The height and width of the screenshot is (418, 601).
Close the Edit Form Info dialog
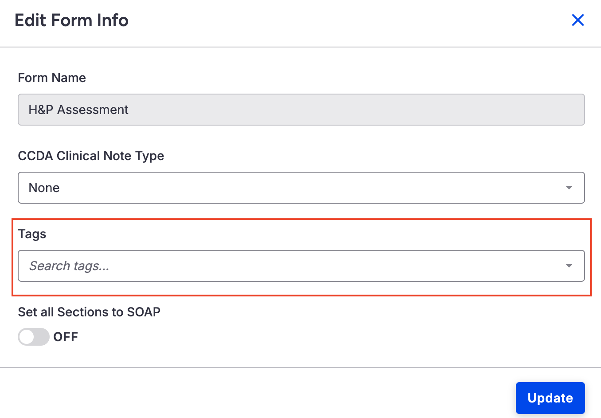click(578, 20)
